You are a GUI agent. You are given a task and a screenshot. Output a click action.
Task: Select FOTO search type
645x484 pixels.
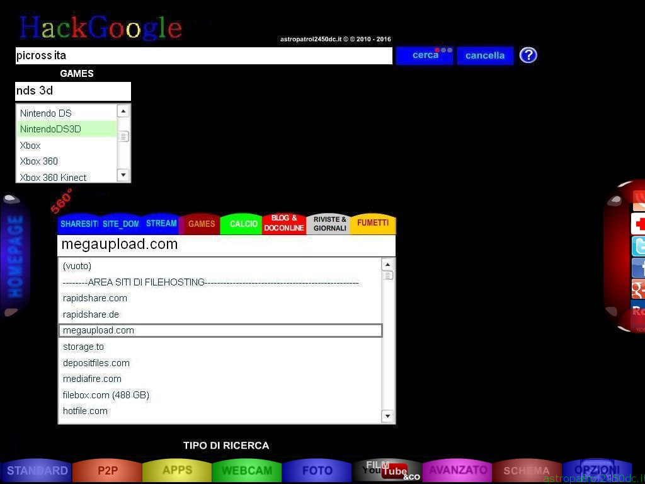click(x=317, y=470)
